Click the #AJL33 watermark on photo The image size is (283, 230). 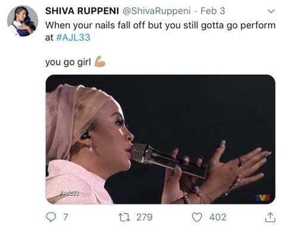[x=69, y=193]
